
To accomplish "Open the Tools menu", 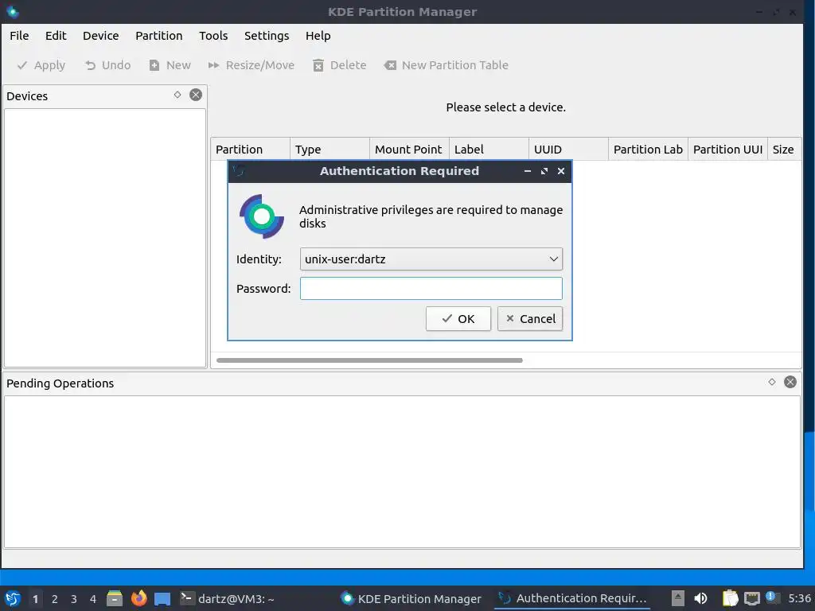I will (x=213, y=36).
